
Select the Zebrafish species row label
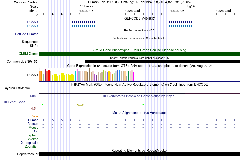pyautogui.click(x=32, y=146)
